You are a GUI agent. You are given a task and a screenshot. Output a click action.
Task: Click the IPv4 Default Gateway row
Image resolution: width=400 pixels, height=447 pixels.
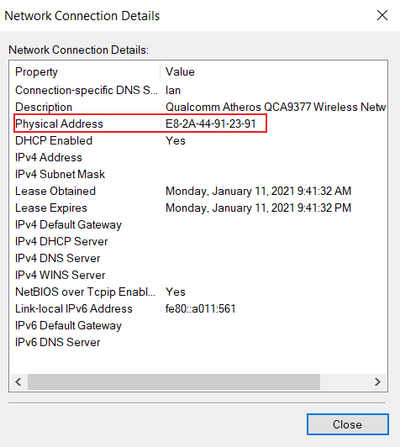pos(198,224)
